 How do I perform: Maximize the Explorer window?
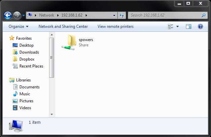coord(188,3)
